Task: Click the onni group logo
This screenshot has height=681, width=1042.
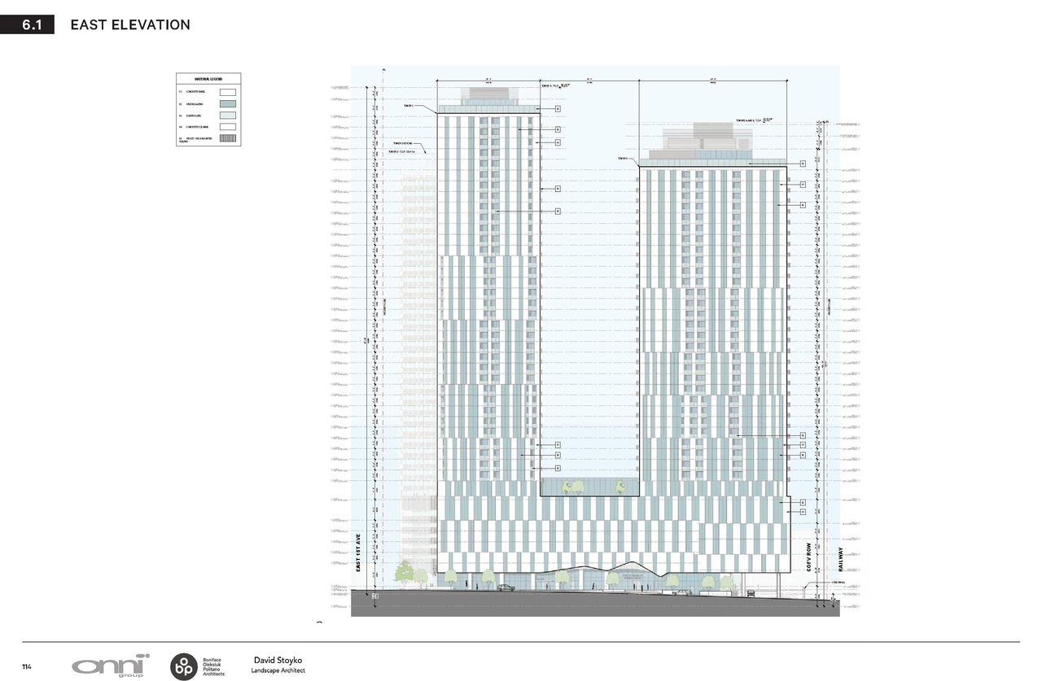Action: [x=111, y=666]
